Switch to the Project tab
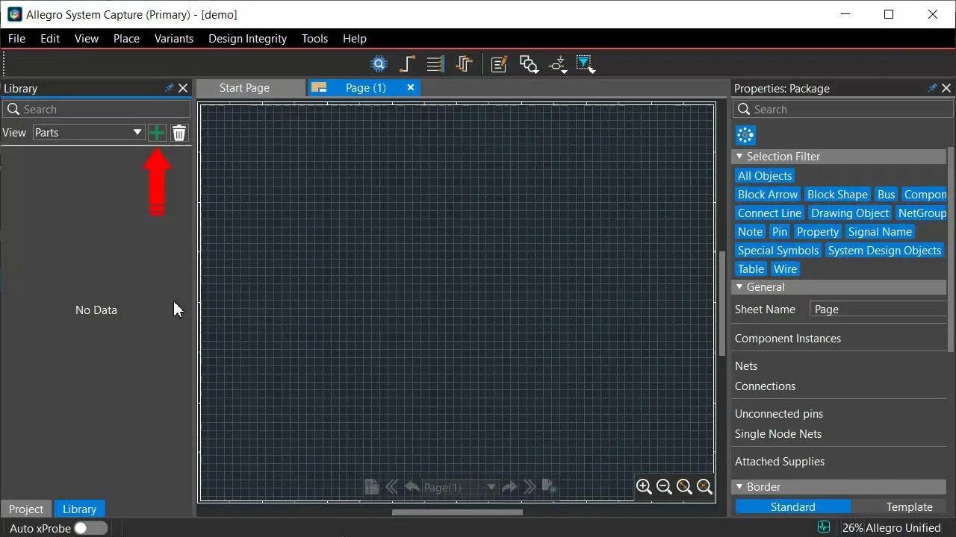This screenshot has height=537, width=956. click(26, 509)
